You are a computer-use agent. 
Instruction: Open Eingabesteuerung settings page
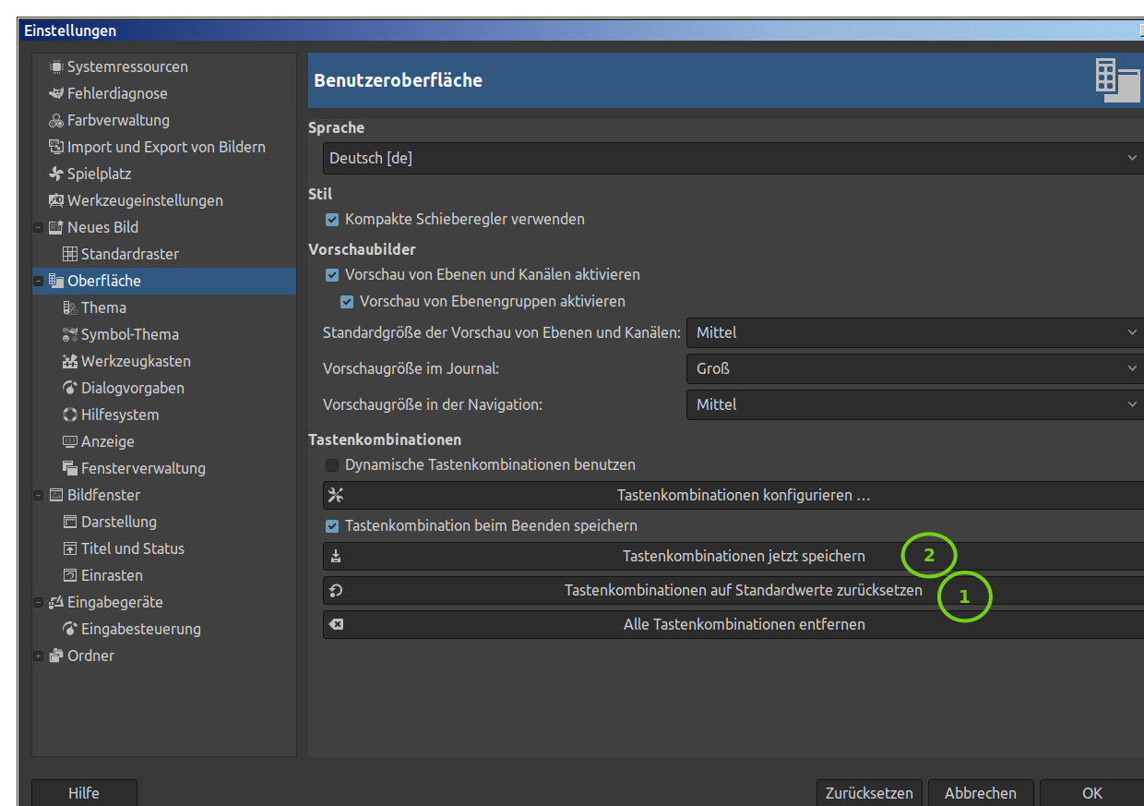coord(141,630)
